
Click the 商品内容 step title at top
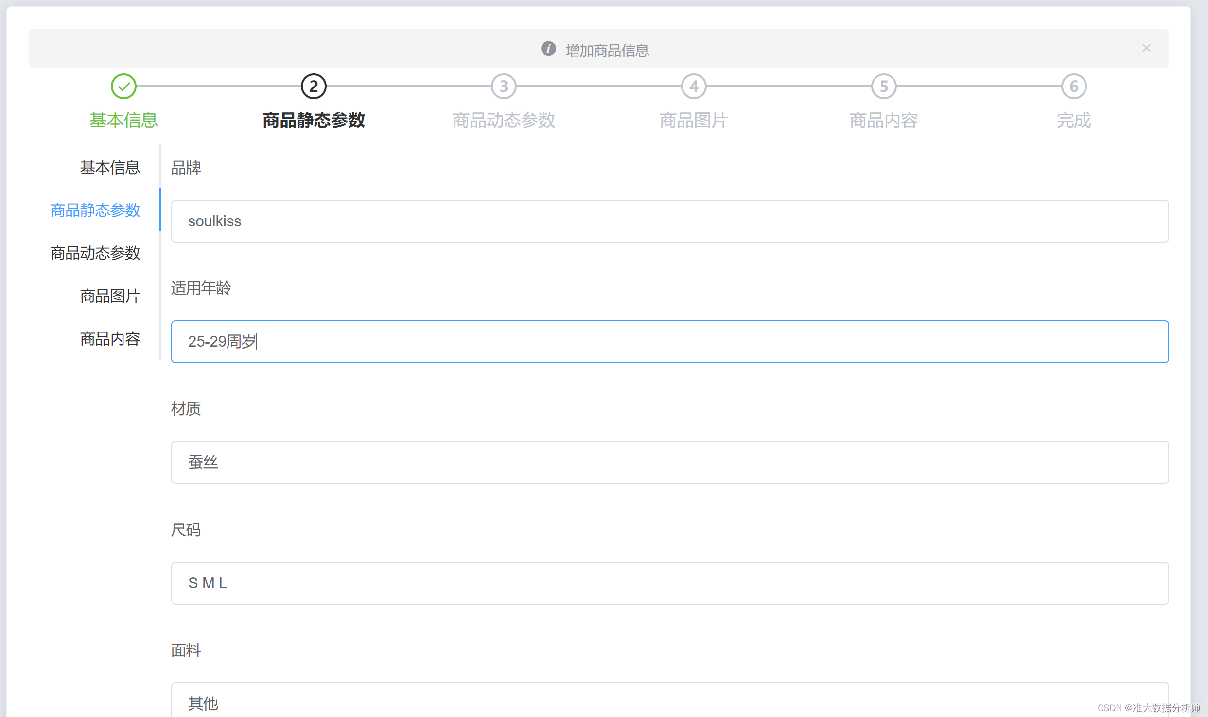pos(883,120)
